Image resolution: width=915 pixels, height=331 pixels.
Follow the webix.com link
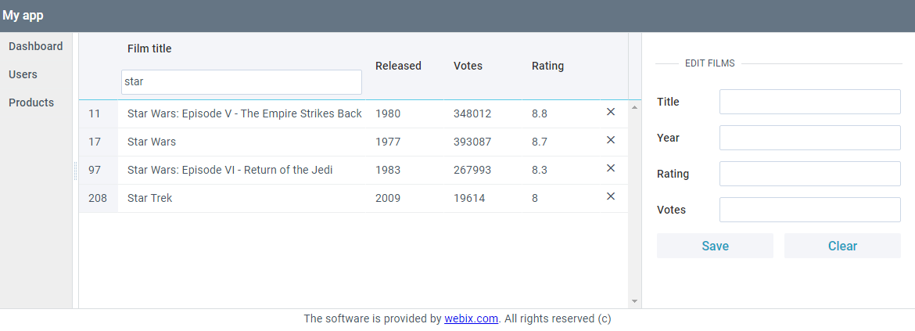click(471, 318)
